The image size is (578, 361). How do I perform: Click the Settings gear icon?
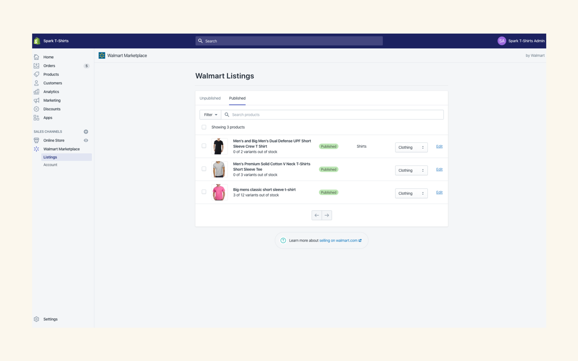(x=37, y=319)
